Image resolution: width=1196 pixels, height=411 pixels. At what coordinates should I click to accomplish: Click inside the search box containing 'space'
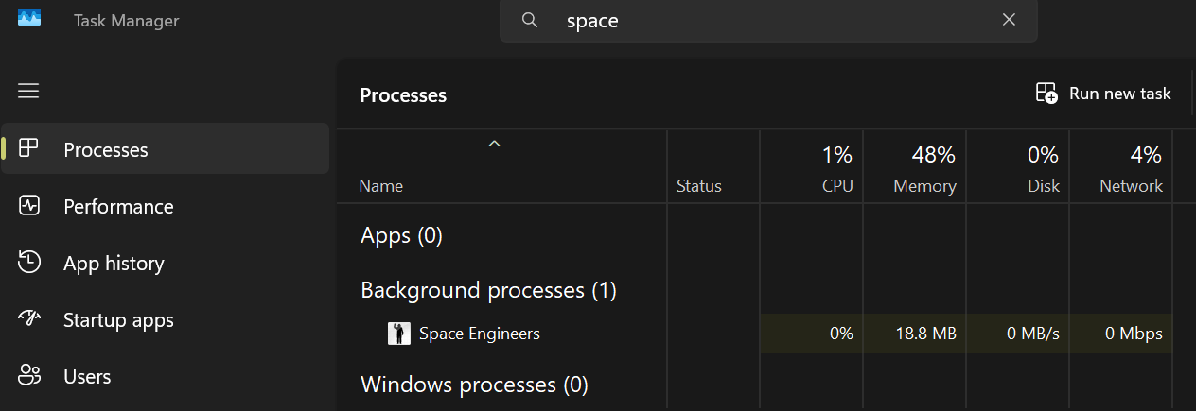tap(757, 21)
